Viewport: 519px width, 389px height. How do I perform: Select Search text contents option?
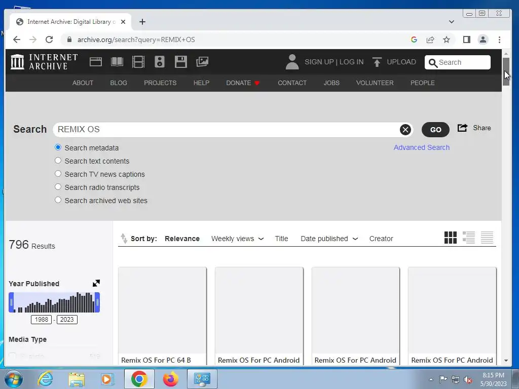(58, 161)
